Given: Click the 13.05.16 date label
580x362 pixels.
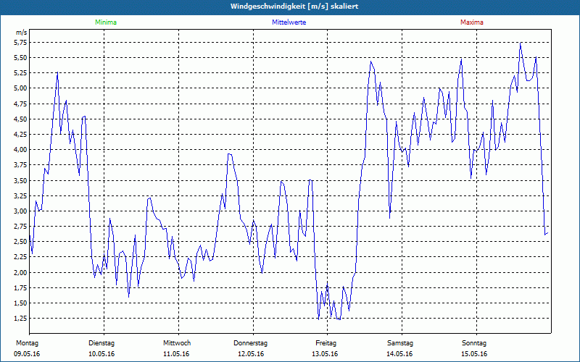Looking at the screenshot, I should 325,354.
